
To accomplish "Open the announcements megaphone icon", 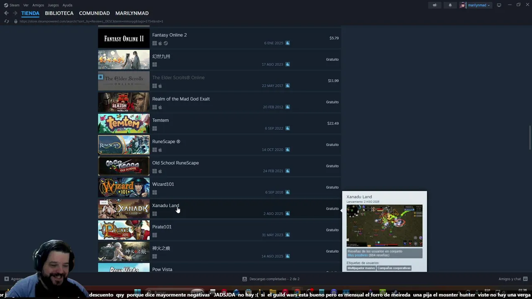I will (x=435, y=5).
